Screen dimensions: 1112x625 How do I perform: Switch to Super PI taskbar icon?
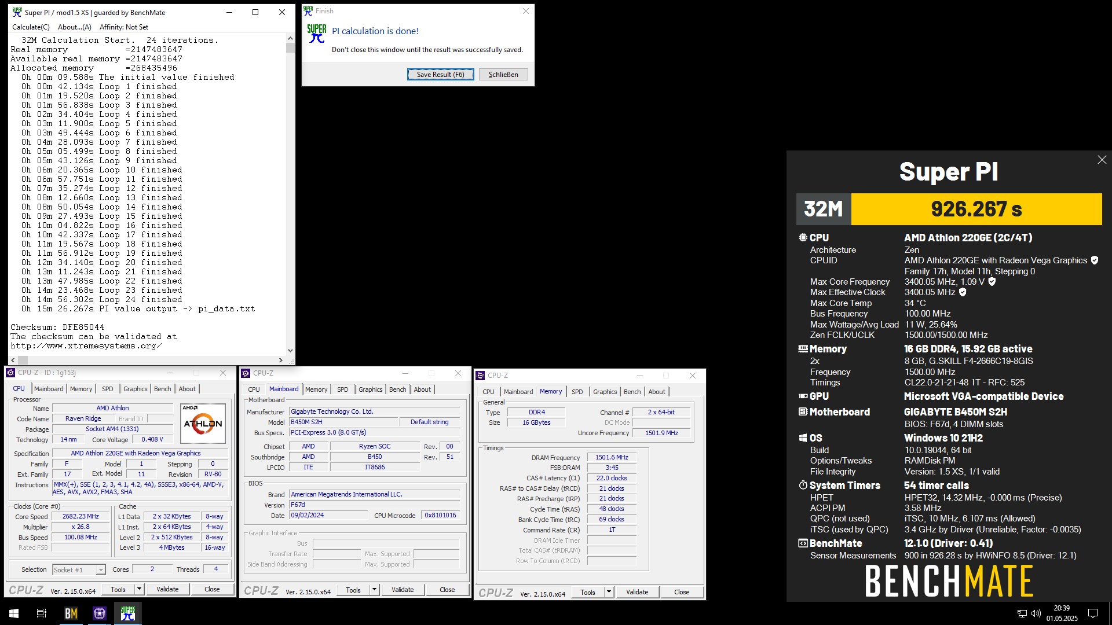coord(128,613)
